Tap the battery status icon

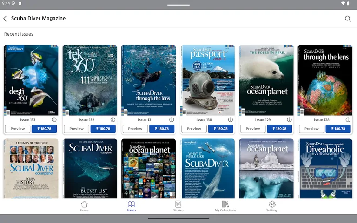click(x=348, y=3)
